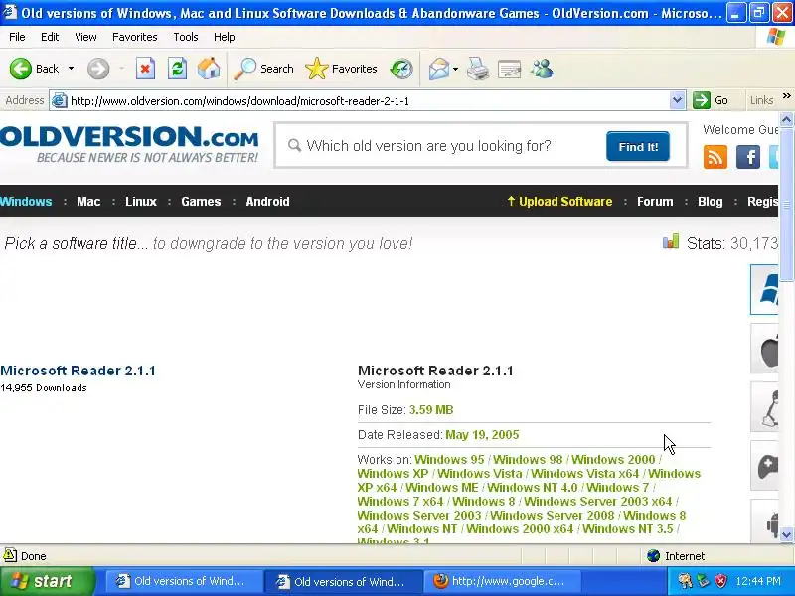Click the red security shield tray icon
The width and height of the screenshot is (795, 596).
coord(720,581)
